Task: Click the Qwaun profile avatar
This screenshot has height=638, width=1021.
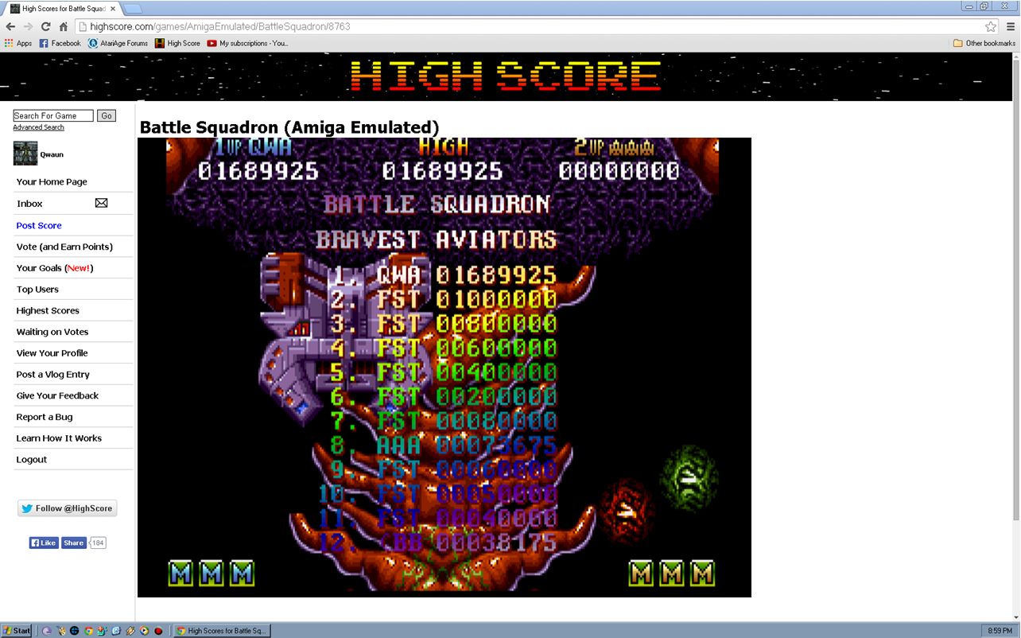Action: pos(25,154)
